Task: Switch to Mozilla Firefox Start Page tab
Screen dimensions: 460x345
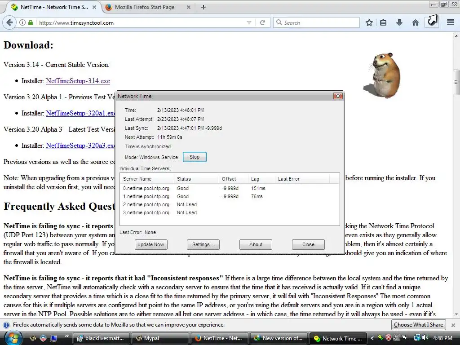Action: coord(145,7)
